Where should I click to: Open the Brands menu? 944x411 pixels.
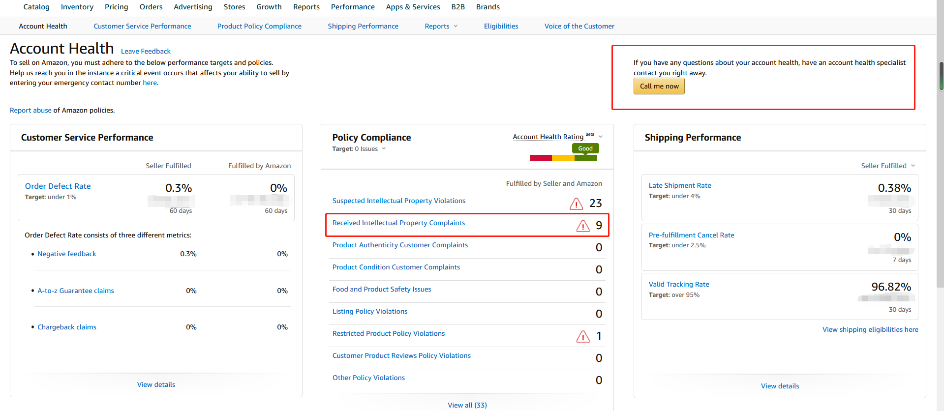[x=488, y=7]
